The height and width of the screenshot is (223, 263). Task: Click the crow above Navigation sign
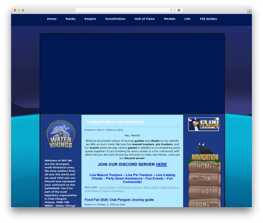tap(204, 149)
